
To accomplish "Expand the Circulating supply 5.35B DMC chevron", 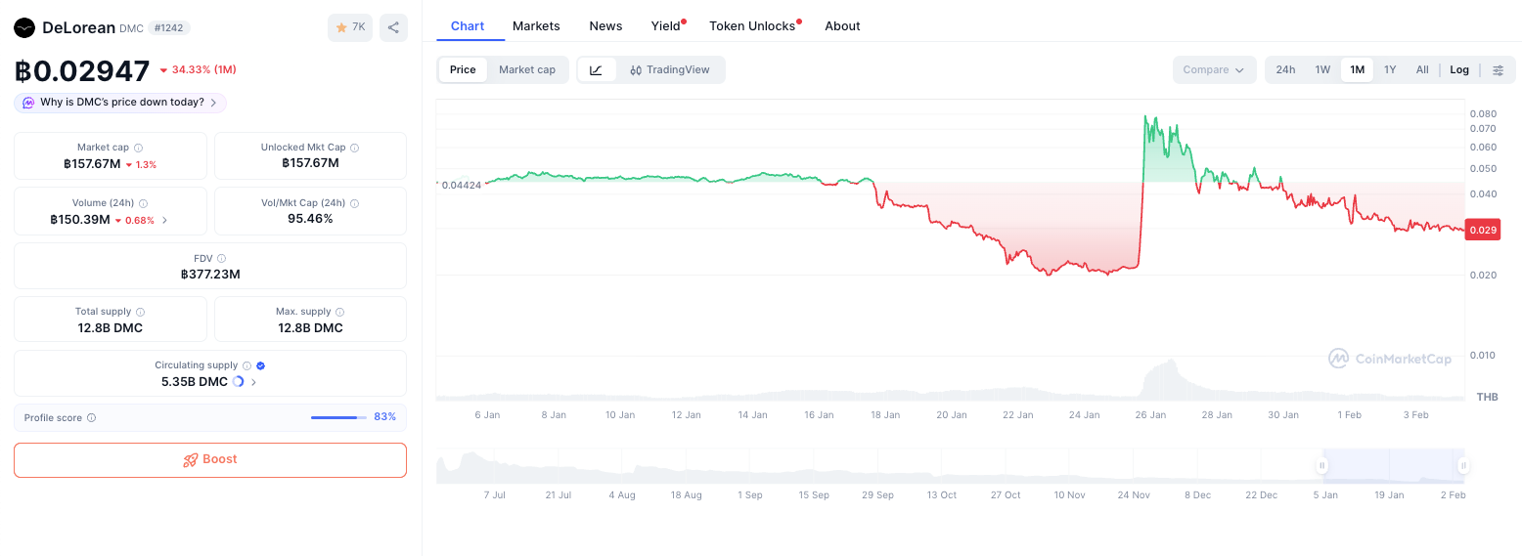I will 254,382.
